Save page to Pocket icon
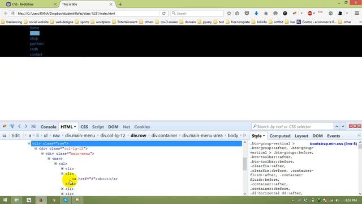The image size is (362, 204). pos(247,14)
